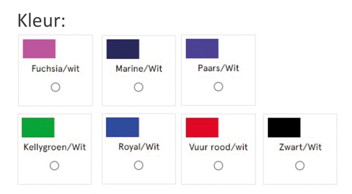Click the "Kellygroen/Wit" text label
This screenshot has width=352, height=194.
[x=55, y=147]
